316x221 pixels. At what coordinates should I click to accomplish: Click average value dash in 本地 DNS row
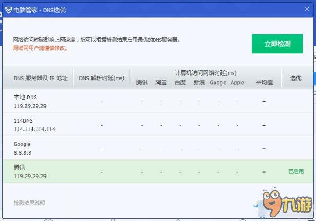click(264, 102)
